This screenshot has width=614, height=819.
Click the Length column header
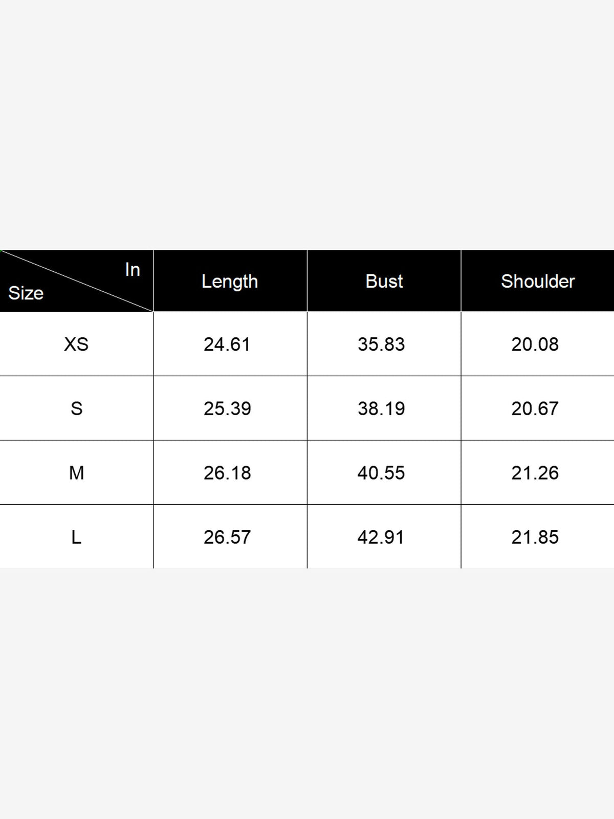coord(230,282)
